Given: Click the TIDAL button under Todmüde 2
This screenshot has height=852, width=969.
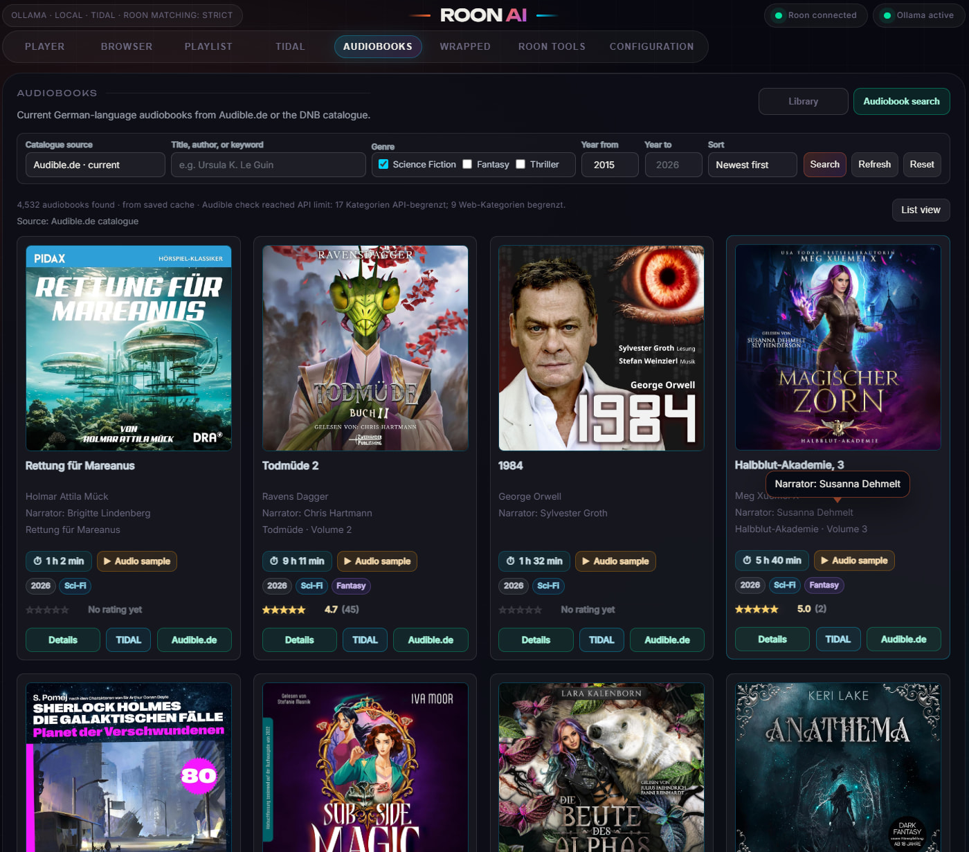Looking at the screenshot, I should click(x=365, y=640).
